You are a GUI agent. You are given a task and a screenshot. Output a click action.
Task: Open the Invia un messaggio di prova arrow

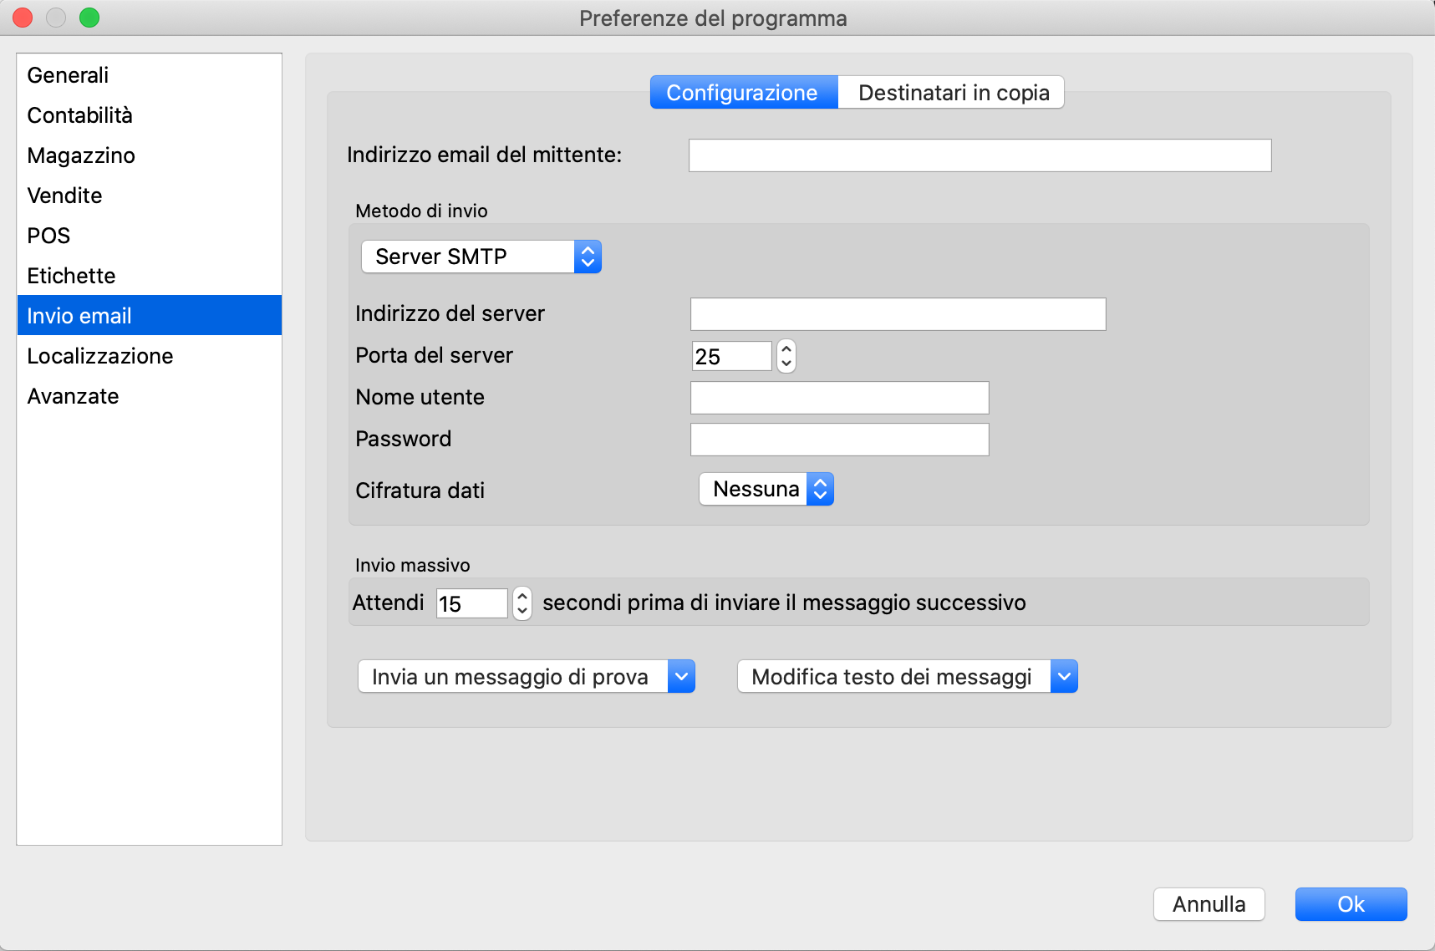tap(681, 677)
